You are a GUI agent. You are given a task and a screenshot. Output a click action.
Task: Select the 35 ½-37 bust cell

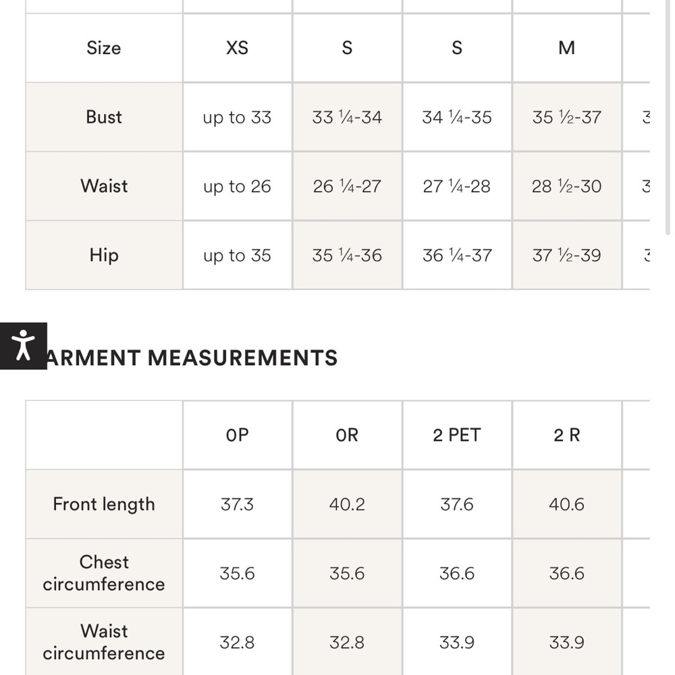pos(566,117)
